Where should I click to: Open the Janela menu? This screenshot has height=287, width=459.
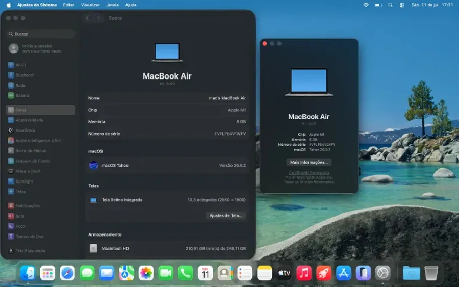click(x=112, y=5)
